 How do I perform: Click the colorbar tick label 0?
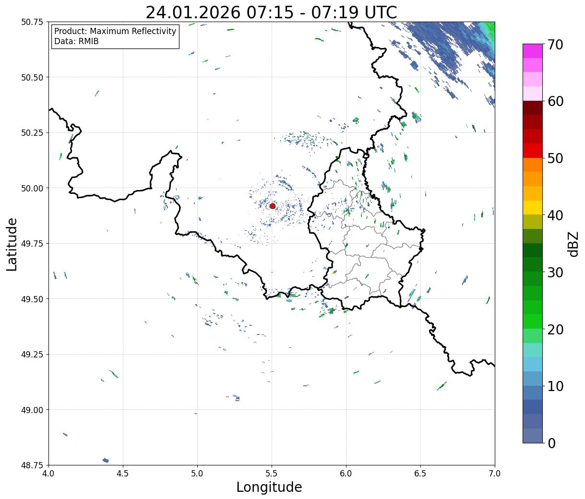(x=551, y=443)
